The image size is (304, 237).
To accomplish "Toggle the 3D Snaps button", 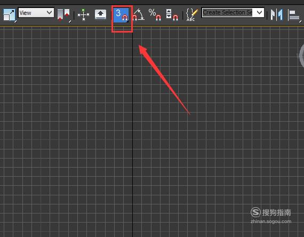I will coord(121,15).
